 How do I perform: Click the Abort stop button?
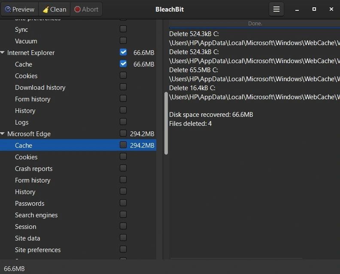click(x=86, y=9)
